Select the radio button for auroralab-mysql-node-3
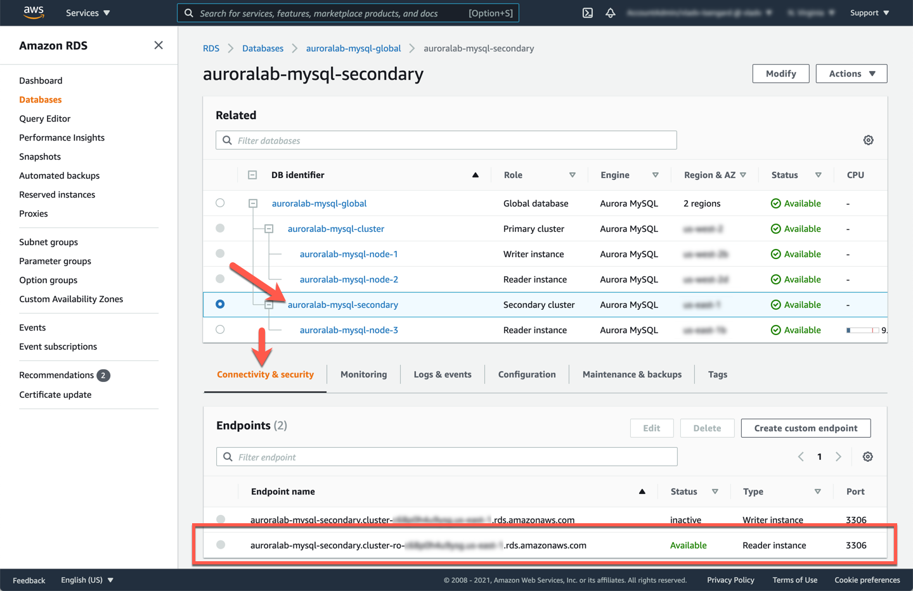 (220, 329)
